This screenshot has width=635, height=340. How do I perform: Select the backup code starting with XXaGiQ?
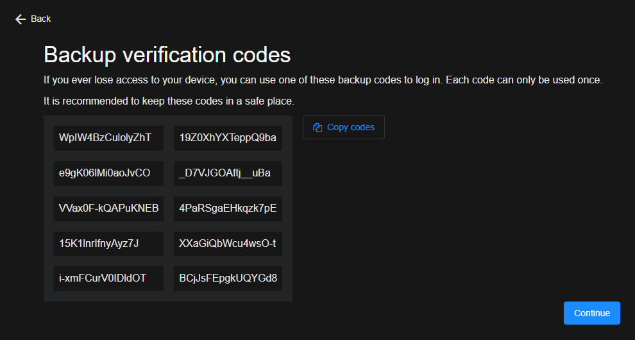point(228,244)
